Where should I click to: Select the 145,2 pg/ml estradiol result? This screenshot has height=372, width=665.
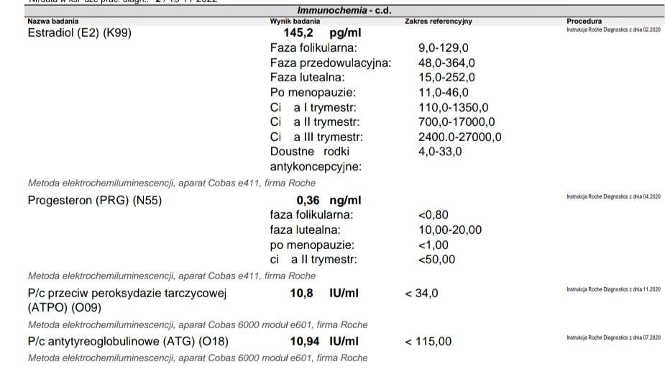click(x=322, y=33)
